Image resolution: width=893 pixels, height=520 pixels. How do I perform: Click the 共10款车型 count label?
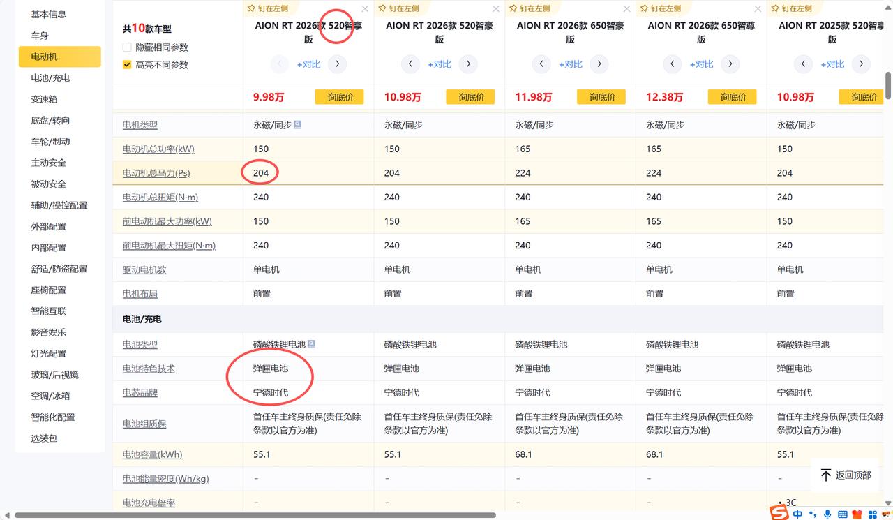tap(147, 29)
